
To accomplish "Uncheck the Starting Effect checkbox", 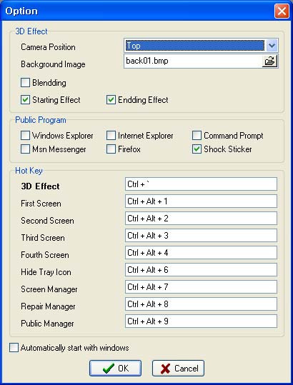I will (25, 100).
